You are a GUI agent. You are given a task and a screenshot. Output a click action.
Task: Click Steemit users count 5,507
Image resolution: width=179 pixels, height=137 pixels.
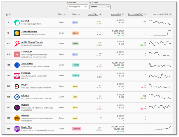[x=99, y=22]
